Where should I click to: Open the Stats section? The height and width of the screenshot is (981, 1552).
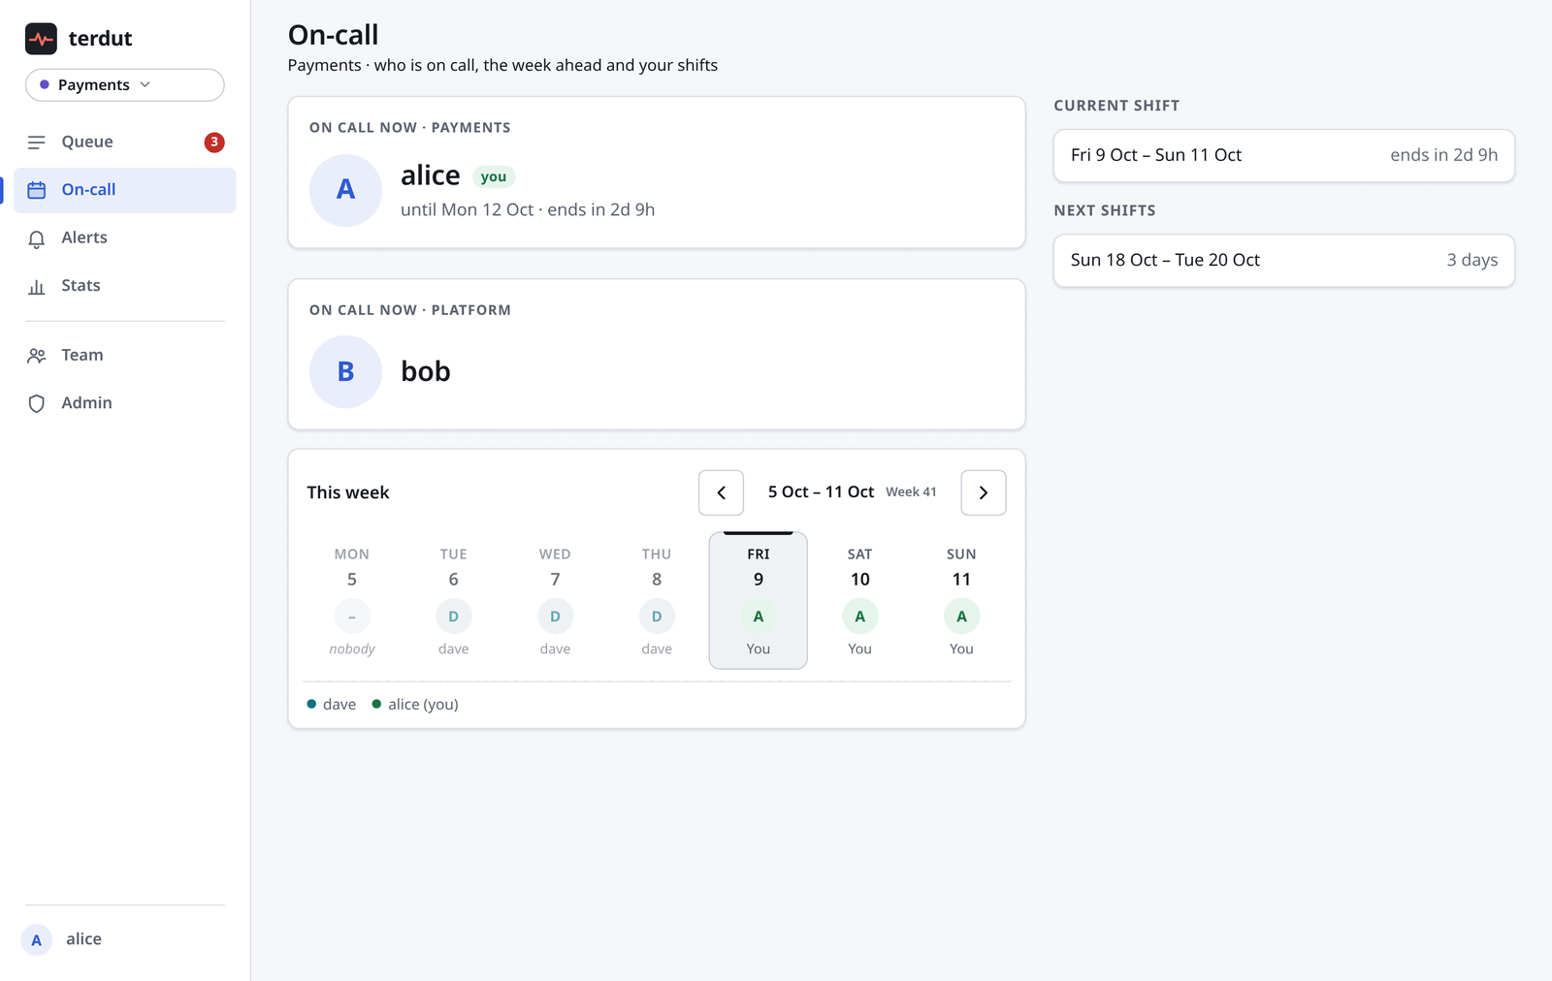[x=124, y=285]
